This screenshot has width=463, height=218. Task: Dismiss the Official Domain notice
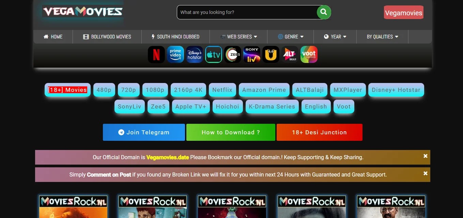426,156
